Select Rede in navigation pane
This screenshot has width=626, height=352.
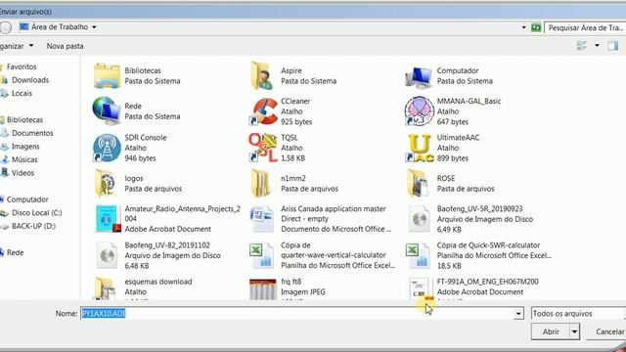(x=15, y=252)
